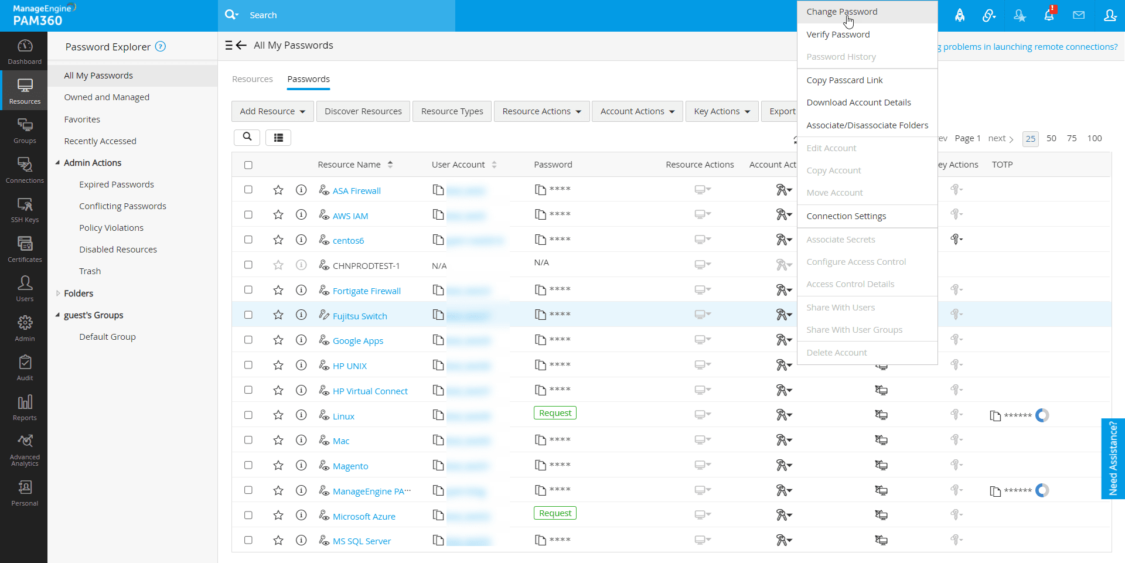Mark ASA Firewall as favorite

pyautogui.click(x=278, y=190)
